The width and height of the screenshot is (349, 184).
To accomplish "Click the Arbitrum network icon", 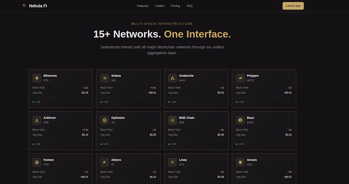I will [37, 120].
